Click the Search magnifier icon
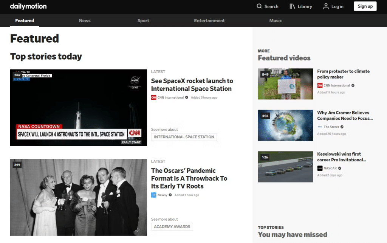Viewport: 387px width, 243px height. (259, 6)
